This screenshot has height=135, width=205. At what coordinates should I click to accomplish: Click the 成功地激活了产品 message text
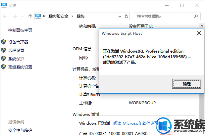120,63
